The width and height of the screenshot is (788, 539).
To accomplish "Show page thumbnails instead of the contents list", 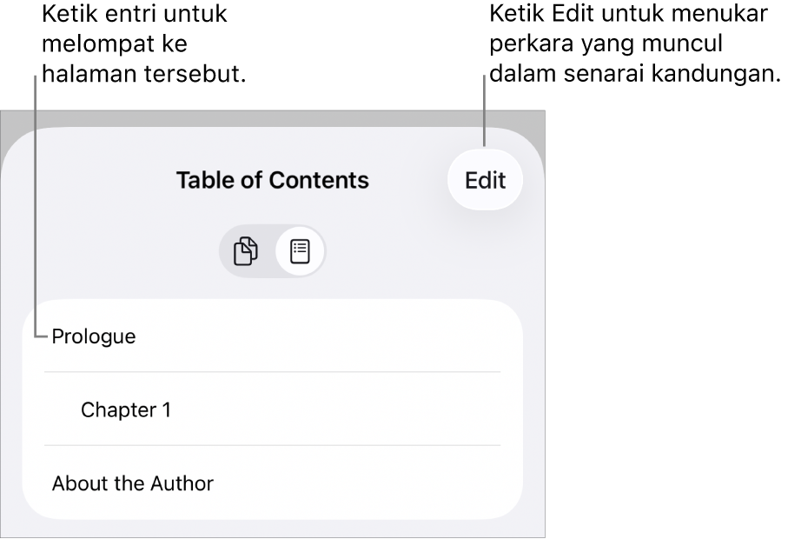I will (247, 252).
